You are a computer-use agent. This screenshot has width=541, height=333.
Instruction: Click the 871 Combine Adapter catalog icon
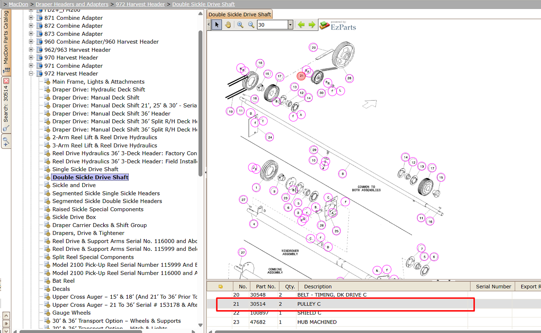pyautogui.click(x=39, y=18)
